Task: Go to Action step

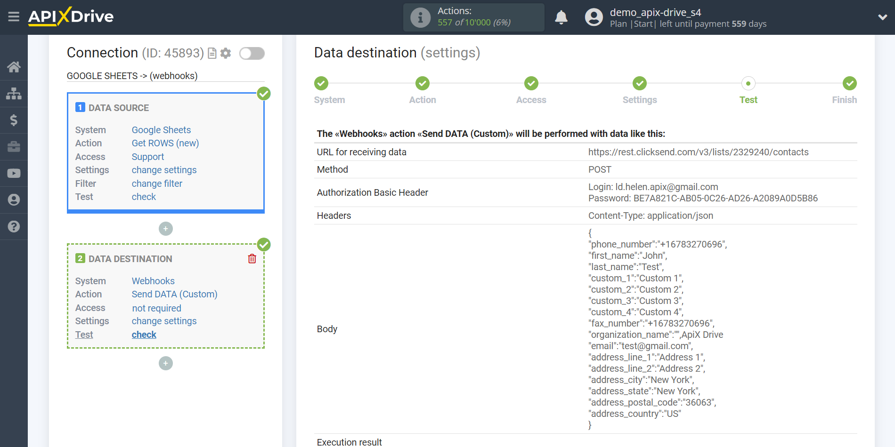Action: pyautogui.click(x=423, y=83)
